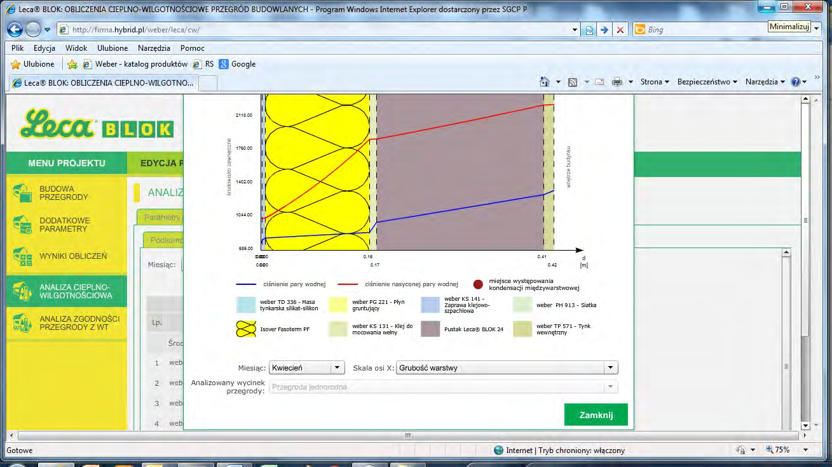Viewport: 832px width, 467px height.
Task: Click the blue Go arrow next to address bar
Action: 604,30
